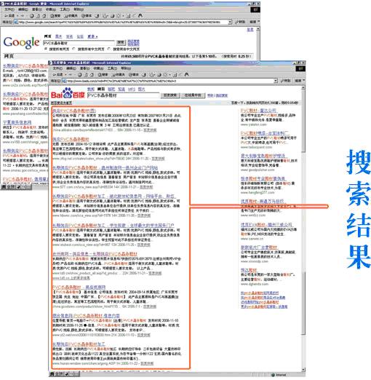Open 编辑 (Edit) menu in Baidu window
Viewport: 371px width, 380px height.
click(x=71, y=68)
